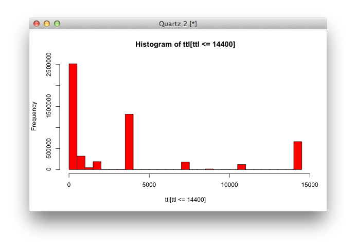
Task: Click the x-axis label below the plot
Action: pyautogui.click(x=185, y=199)
